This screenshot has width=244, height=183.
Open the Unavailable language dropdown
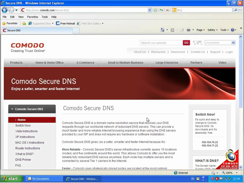(x=220, y=43)
